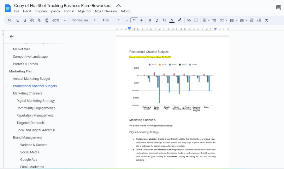Open the I-edit menu
284x169 pixels.
pos(27,11)
